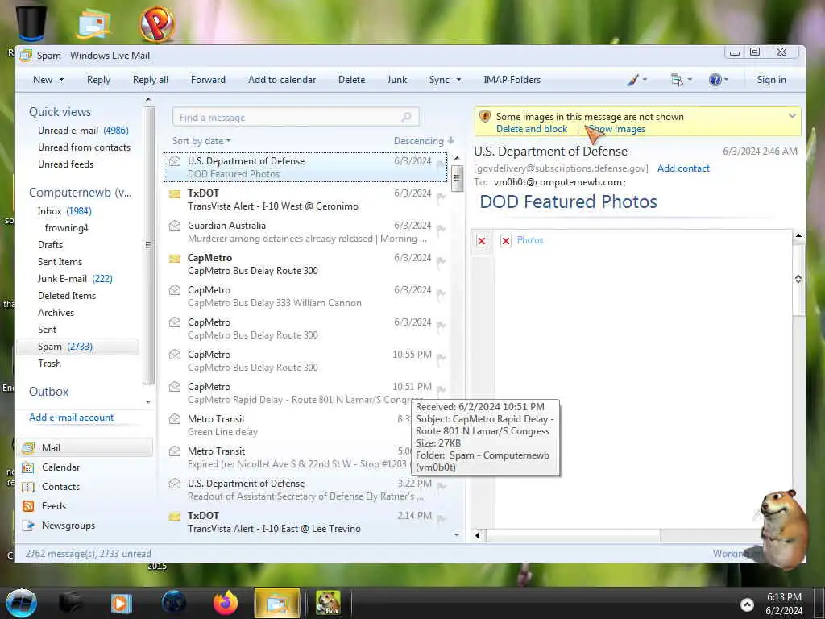This screenshot has height=619, width=825.
Task: Flag the CapMetro 10:55 PM message
Action: (441, 359)
